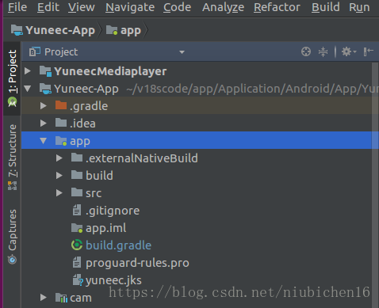Expand the build folder

pyautogui.click(x=59, y=176)
